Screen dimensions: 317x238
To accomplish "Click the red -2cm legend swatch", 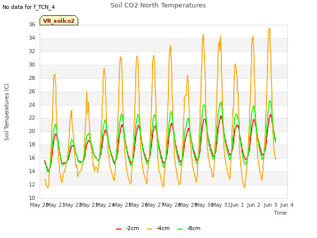I will click(119, 229).
